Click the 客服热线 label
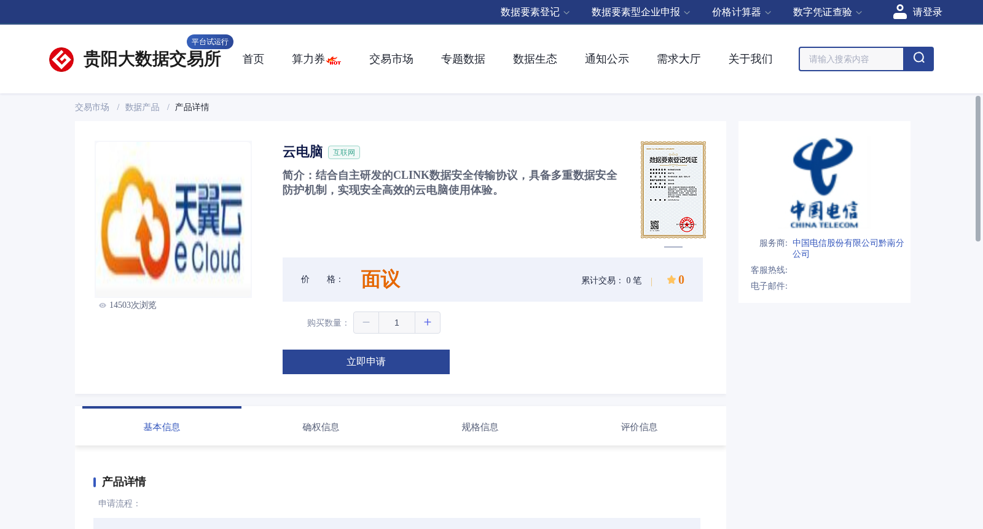The height and width of the screenshot is (529, 983). click(x=769, y=270)
